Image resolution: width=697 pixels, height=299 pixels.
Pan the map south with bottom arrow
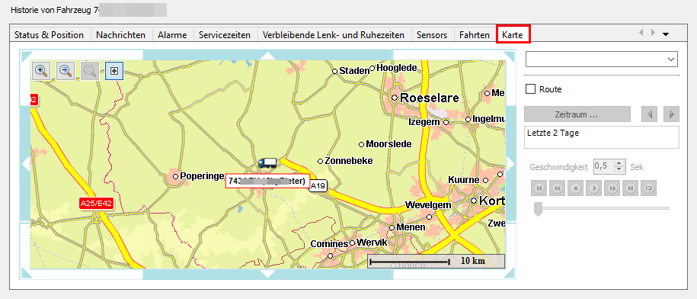[267, 274]
